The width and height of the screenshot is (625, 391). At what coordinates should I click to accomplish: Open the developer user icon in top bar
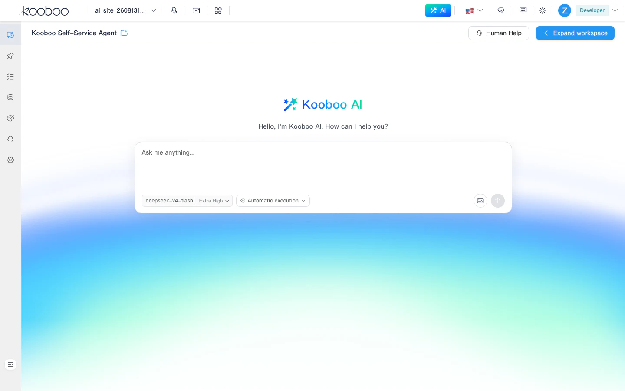(x=174, y=10)
